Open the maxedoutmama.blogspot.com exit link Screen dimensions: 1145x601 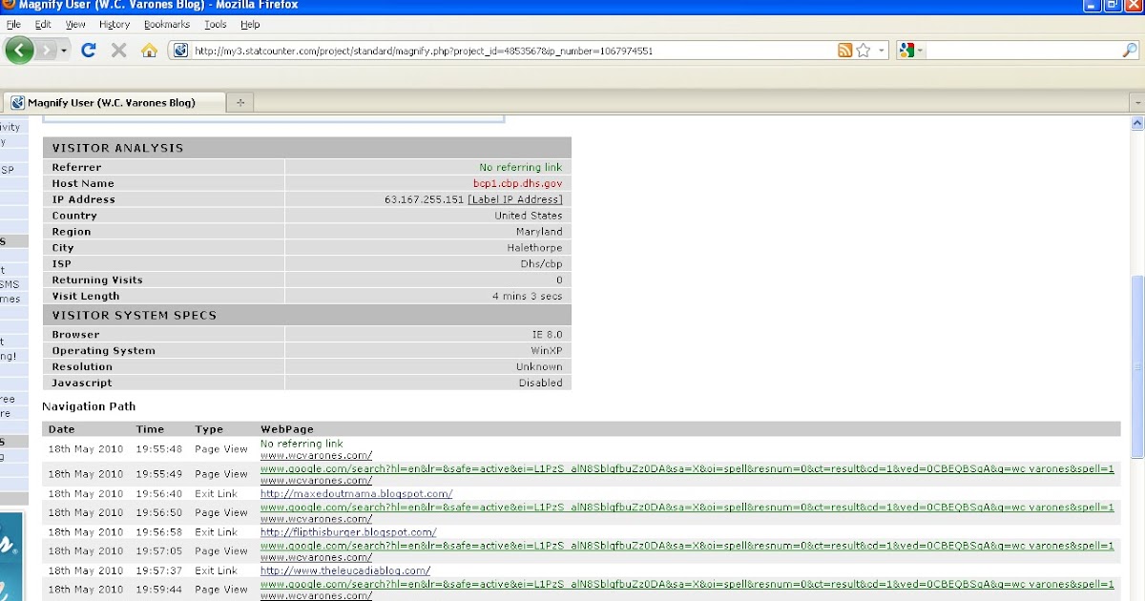[x=357, y=493]
